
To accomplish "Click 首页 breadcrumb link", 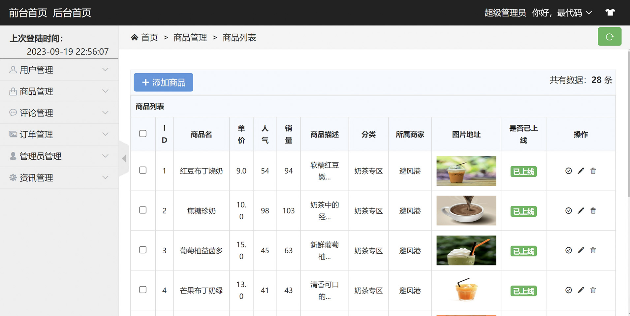I will coord(150,38).
